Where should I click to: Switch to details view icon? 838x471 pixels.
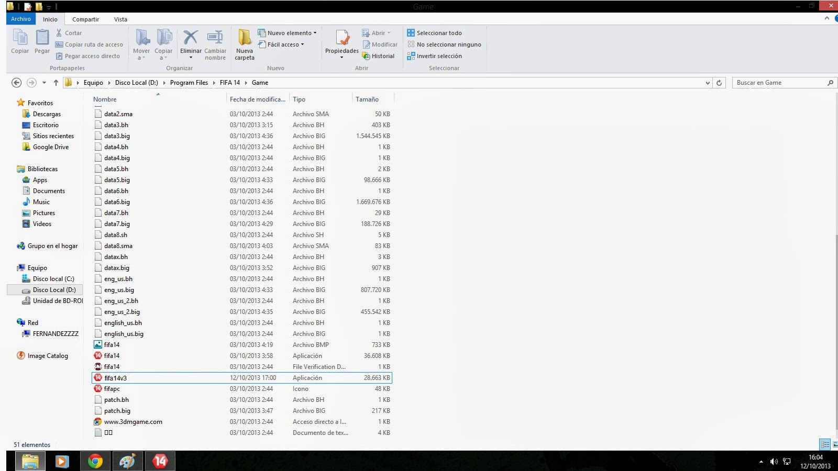coord(825,445)
